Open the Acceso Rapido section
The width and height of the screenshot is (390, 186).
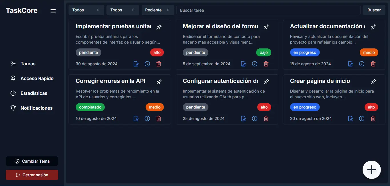tap(37, 78)
